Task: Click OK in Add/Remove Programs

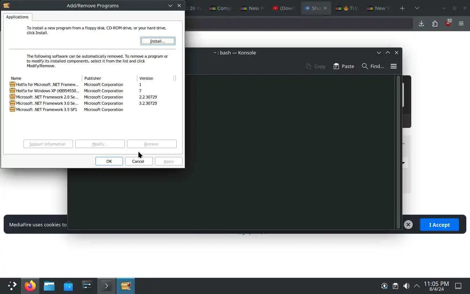Action: pyautogui.click(x=109, y=161)
